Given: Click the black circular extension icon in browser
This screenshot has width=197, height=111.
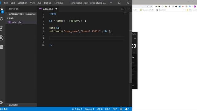Looking at the screenshot, I should pyautogui.click(x=176, y=6).
